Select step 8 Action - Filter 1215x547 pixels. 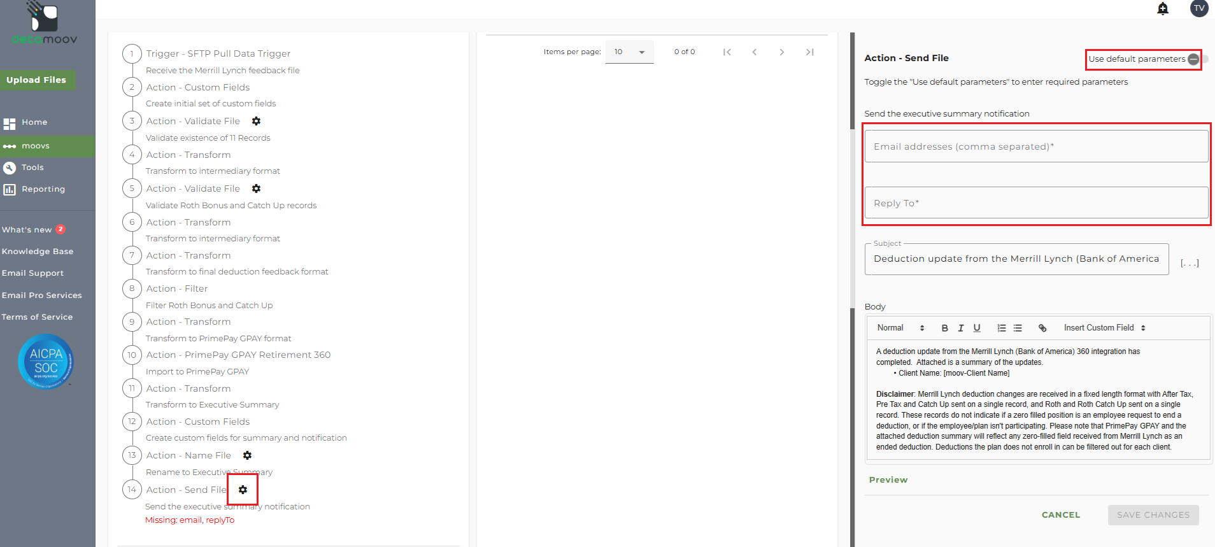tap(177, 288)
